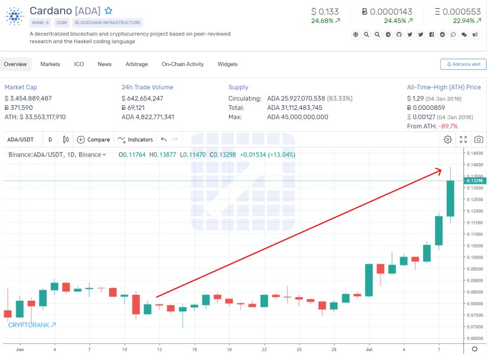Open the On-Chain Activity tab
487x354 pixels.
pos(183,64)
